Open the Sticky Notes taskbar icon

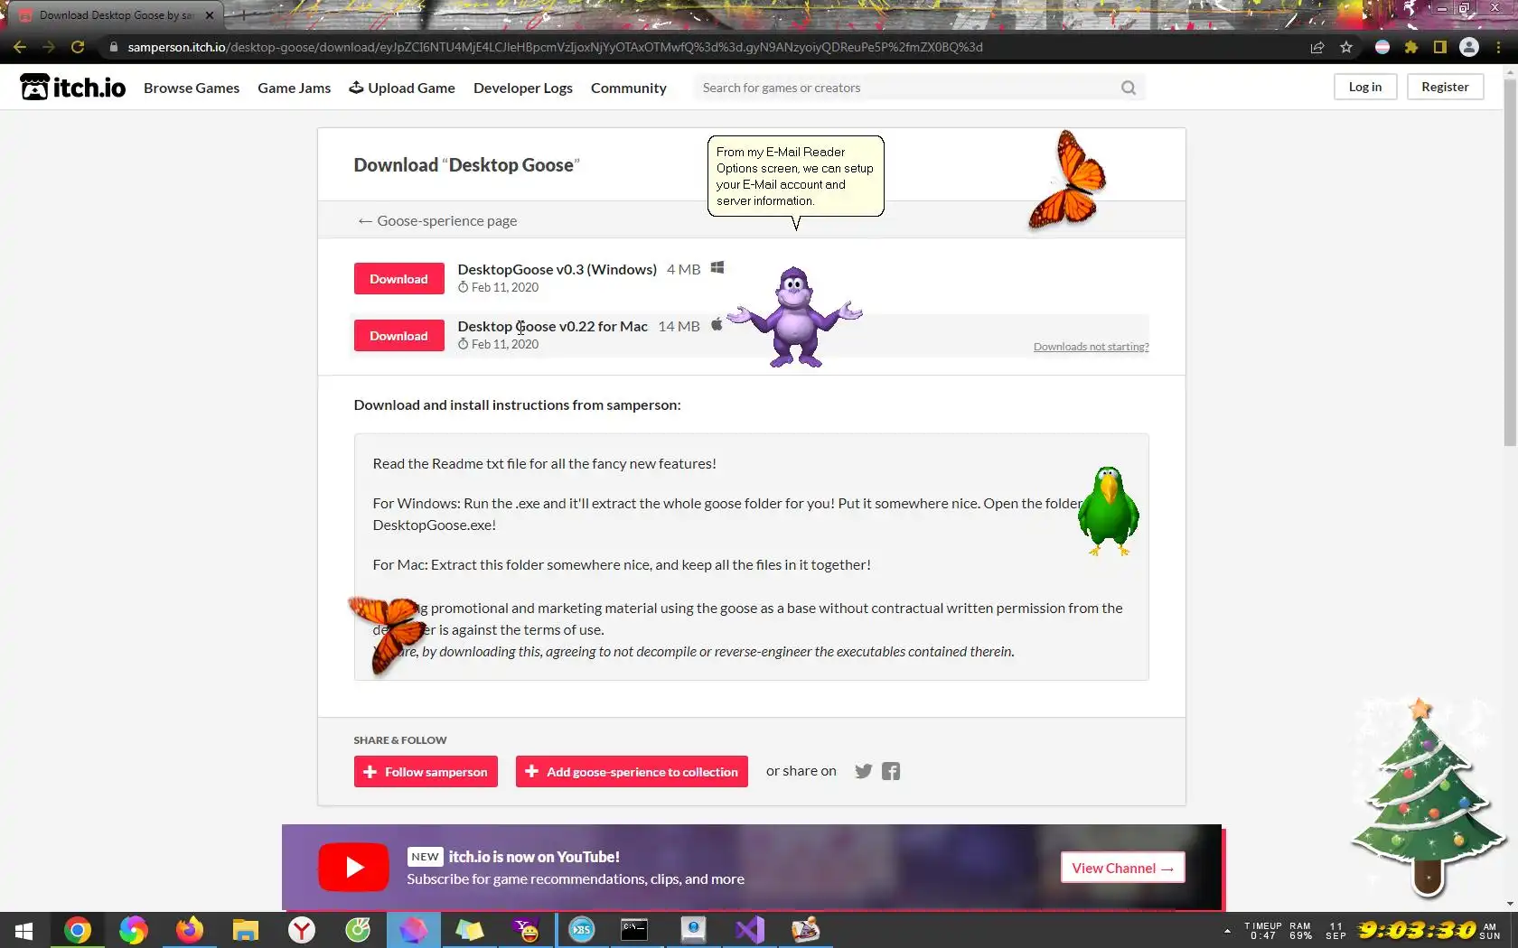(x=470, y=930)
